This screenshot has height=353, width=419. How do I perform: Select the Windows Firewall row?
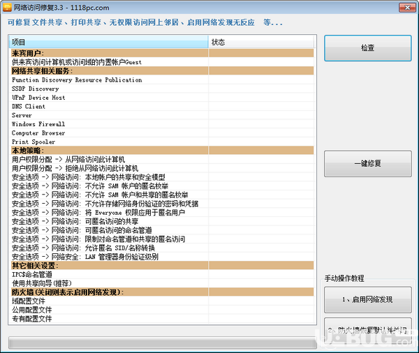pos(162,124)
